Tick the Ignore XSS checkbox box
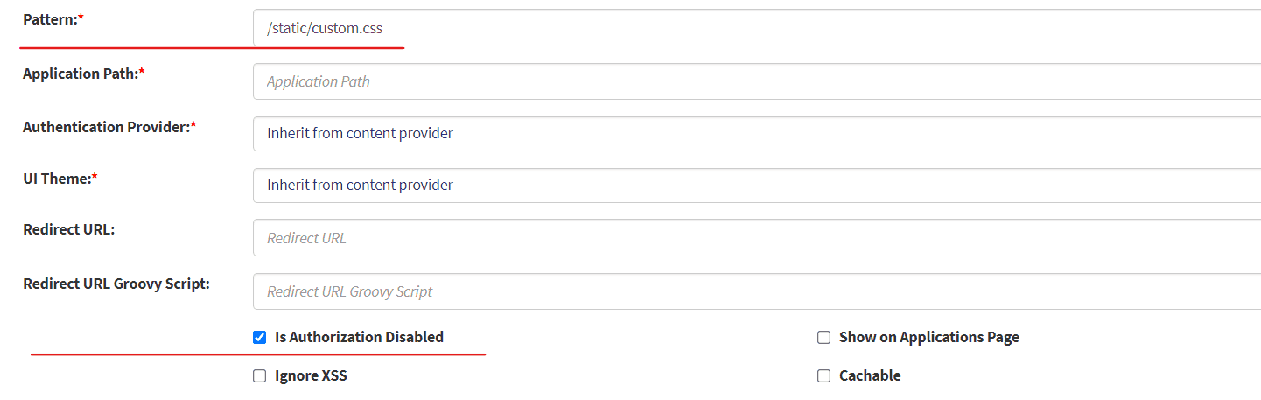Screen dimensions: 1261x400 260,376
